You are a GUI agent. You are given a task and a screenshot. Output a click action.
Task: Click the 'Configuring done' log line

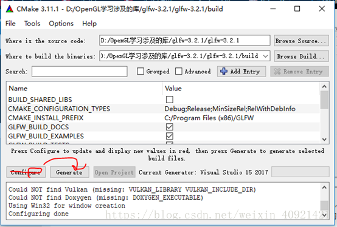[x=38, y=214]
